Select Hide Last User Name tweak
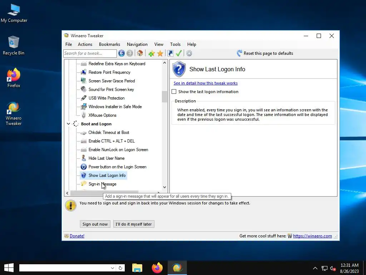366x275 pixels. click(107, 158)
